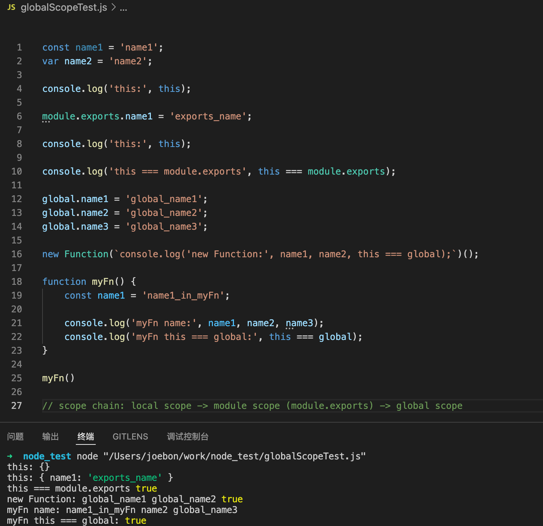Open globalScopeTest.js breadcrumb item
Viewport: 543px width, 526px height.
pyautogui.click(x=64, y=7)
